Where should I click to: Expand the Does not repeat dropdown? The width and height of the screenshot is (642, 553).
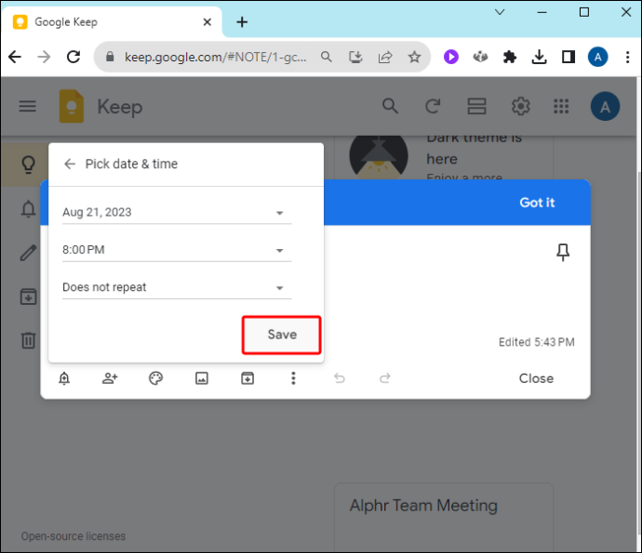pyautogui.click(x=177, y=287)
